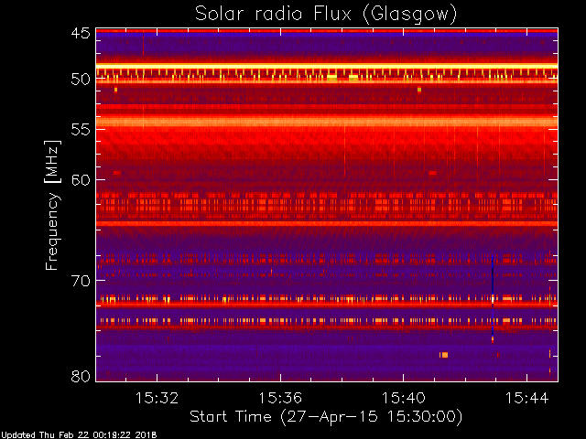Click the '80' frequency tick label

coord(81,376)
